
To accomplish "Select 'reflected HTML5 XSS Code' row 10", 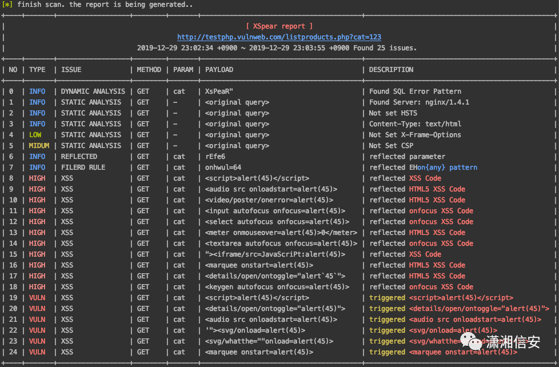I will coord(417,200).
